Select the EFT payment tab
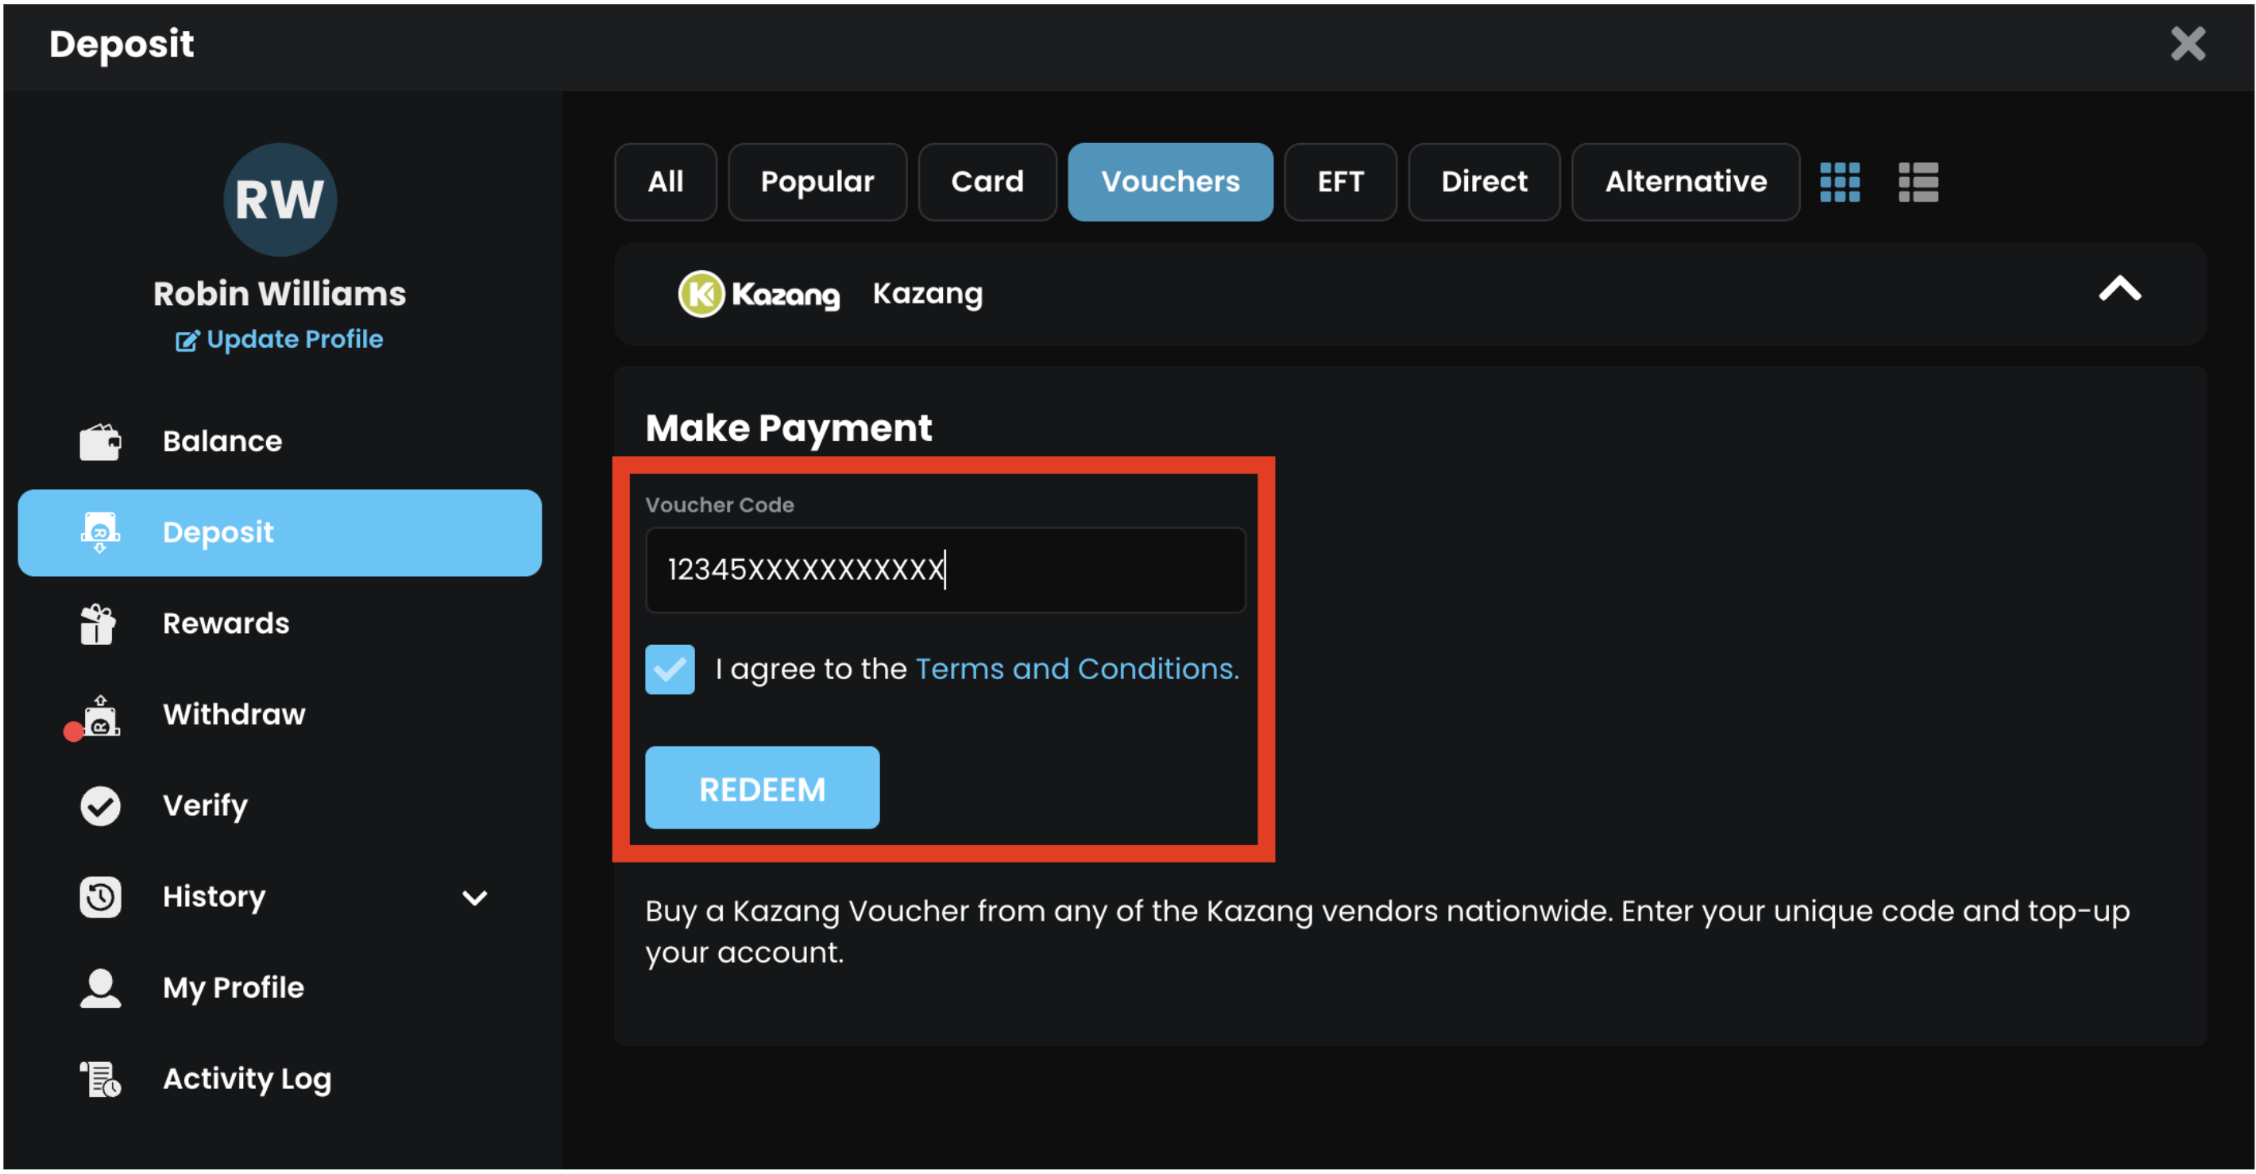Viewport: 2256px width, 1174px height. tap(1339, 182)
